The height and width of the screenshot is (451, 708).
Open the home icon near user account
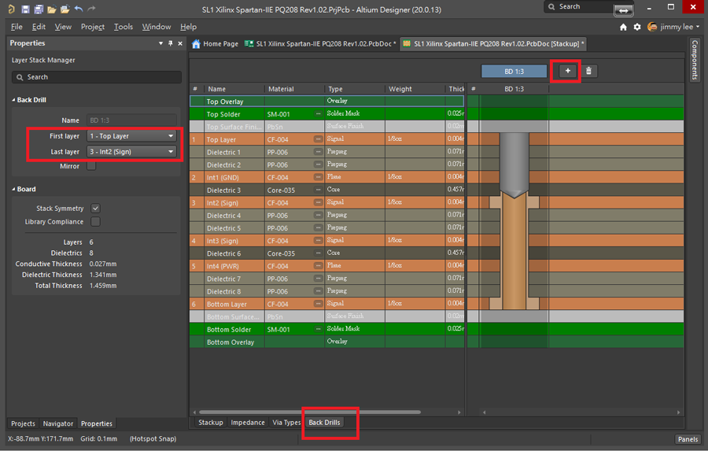(x=623, y=27)
